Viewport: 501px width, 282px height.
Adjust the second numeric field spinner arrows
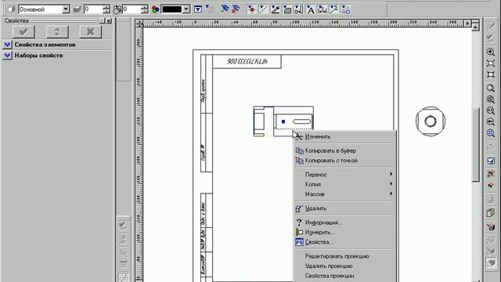(144, 9)
